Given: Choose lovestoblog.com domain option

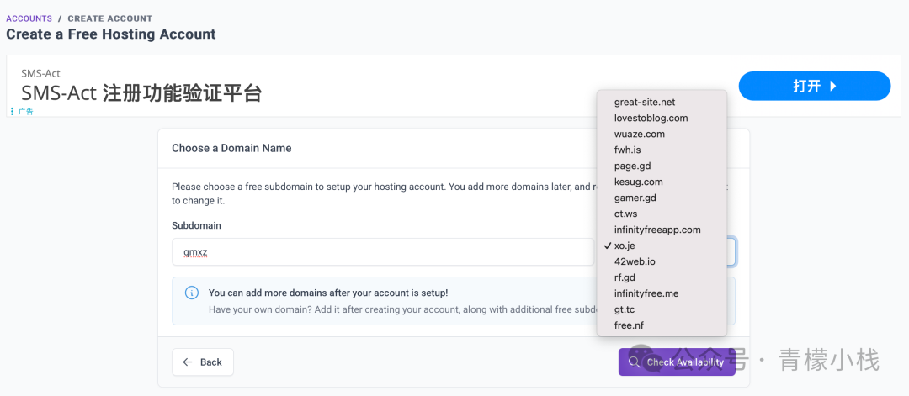Looking at the screenshot, I should pyautogui.click(x=651, y=118).
